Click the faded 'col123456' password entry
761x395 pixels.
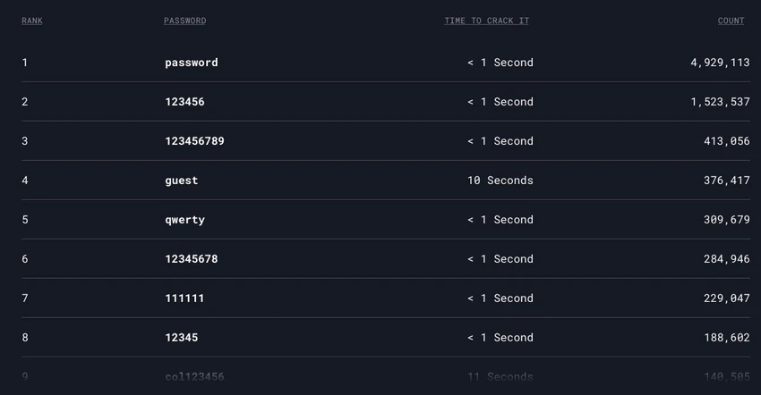pos(194,376)
